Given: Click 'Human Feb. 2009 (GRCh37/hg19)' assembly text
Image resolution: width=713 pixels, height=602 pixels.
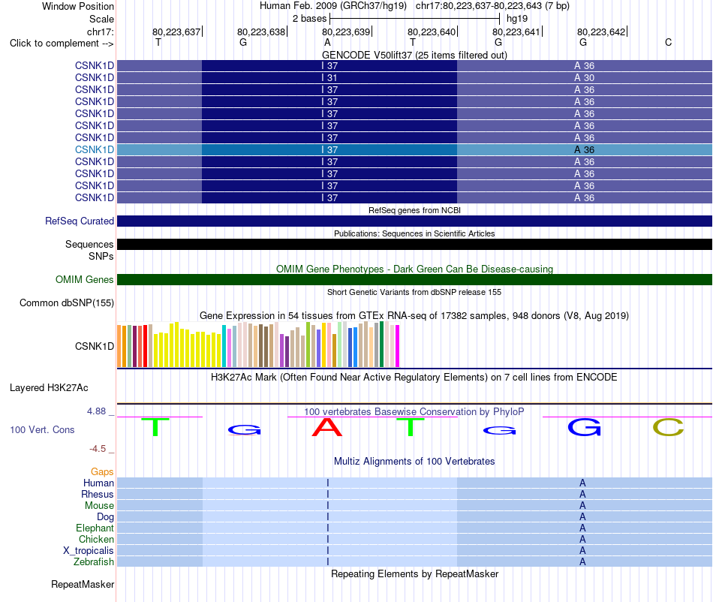Looking at the screenshot, I should click(x=332, y=6).
